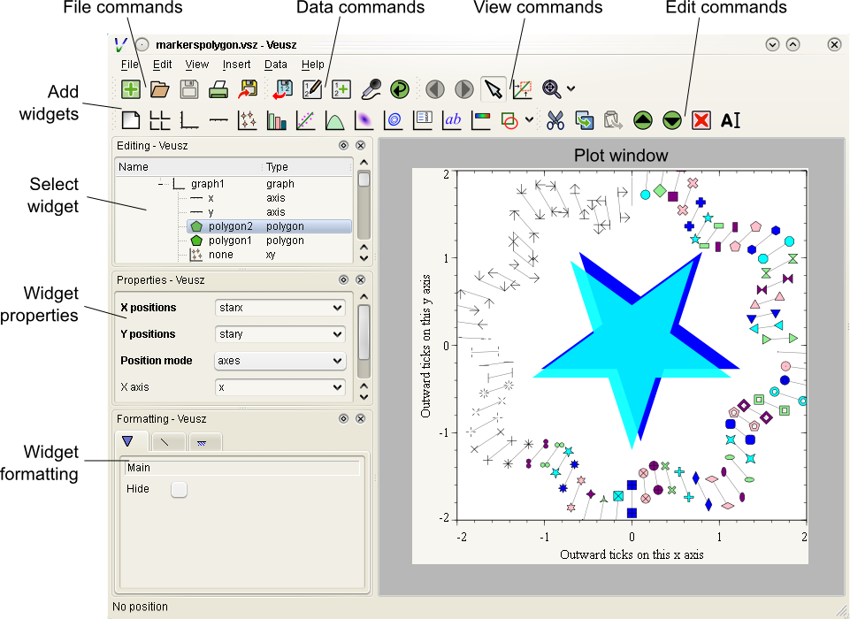This screenshot has height=619, width=850.
Task: Open the Edit data pencil icon
Action: (x=312, y=89)
